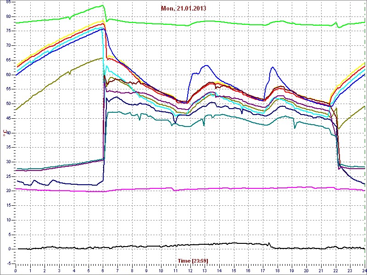Click hour 3 on the time axis
This screenshot has height=275, width=367.
pyautogui.click(x=59, y=270)
